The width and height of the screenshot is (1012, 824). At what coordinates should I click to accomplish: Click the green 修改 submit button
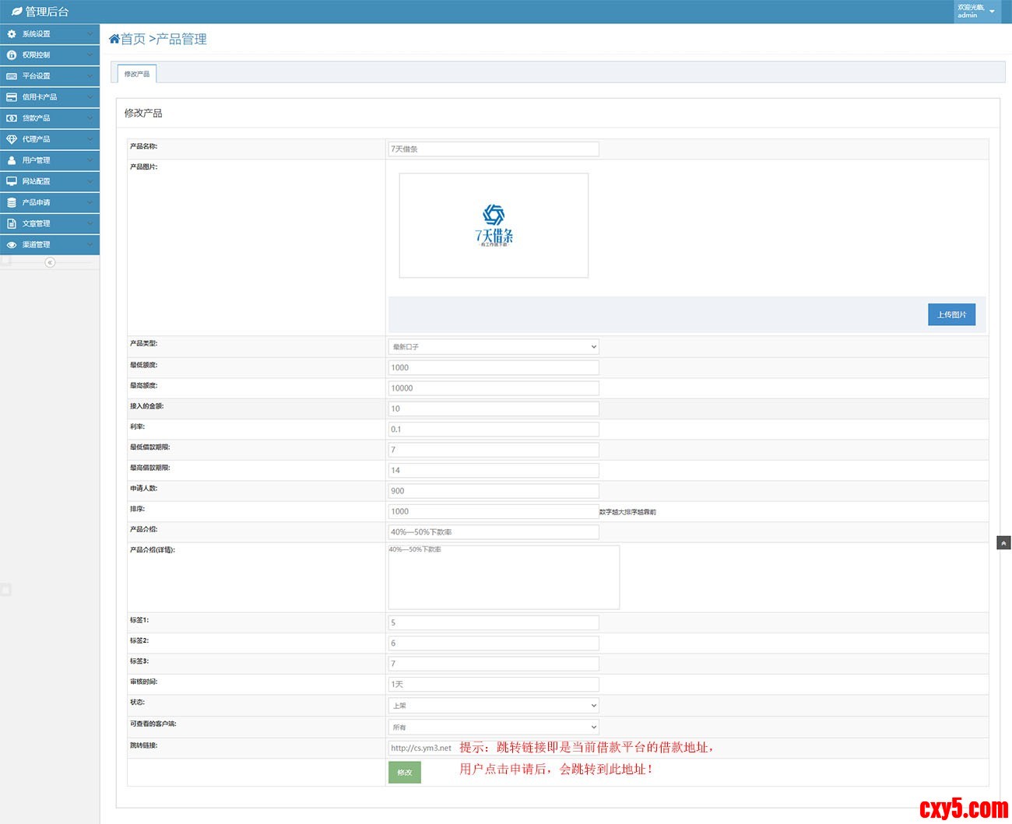pyautogui.click(x=405, y=772)
